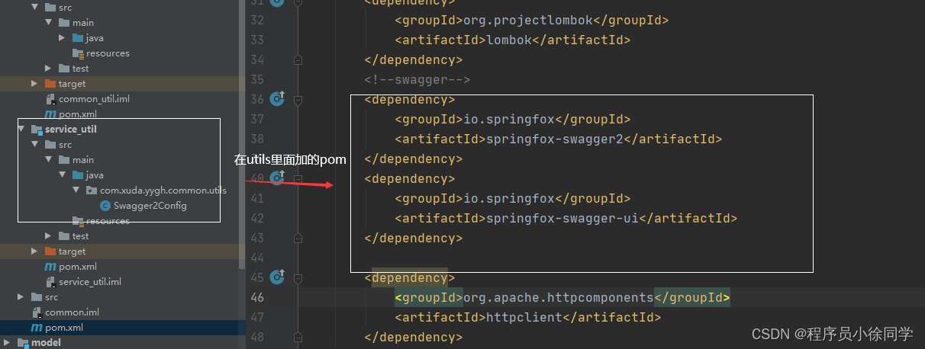Viewport: 925px width, 349px height.
Task: Select the src folder directly under service_util
Action: pyautogui.click(x=66, y=145)
